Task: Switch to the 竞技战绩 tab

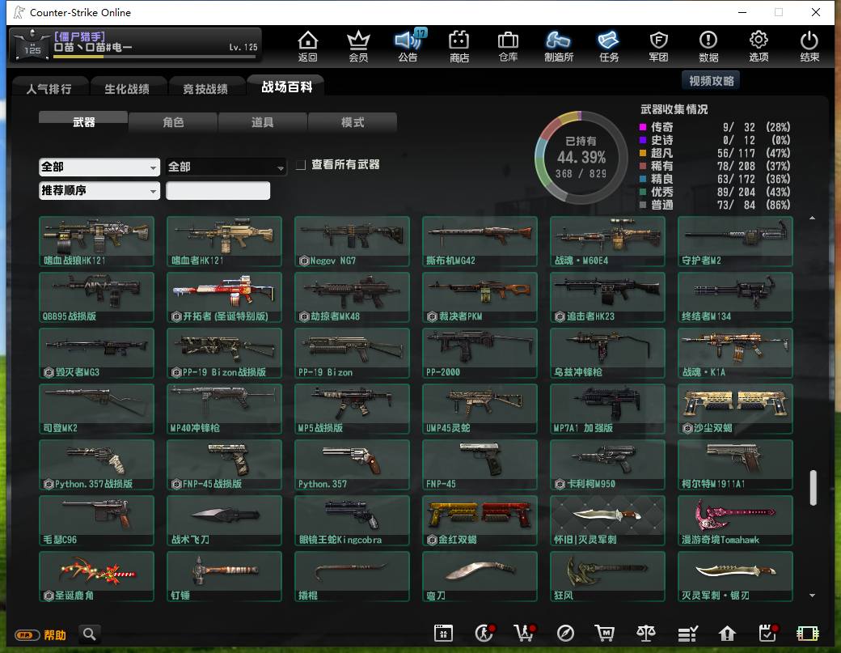Action: tap(205, 88)
